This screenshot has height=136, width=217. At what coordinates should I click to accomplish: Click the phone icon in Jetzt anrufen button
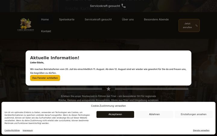[x=197, y=25]
